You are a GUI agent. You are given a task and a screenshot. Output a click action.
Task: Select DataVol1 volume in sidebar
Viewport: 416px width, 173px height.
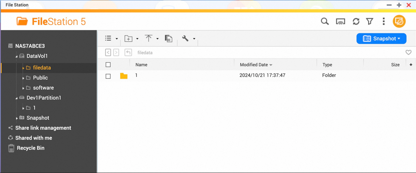click(x=37, y=56)
